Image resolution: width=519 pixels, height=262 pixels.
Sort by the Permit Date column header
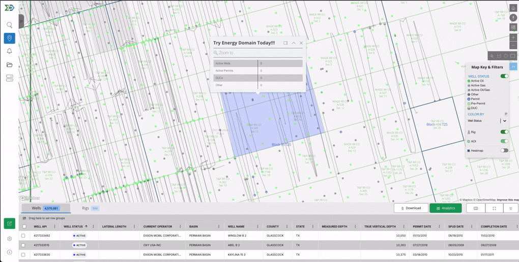pos(421,226)
